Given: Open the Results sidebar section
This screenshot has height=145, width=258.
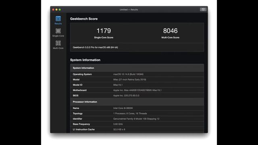Looking at the screenshot, I should (x=58, y=21).
